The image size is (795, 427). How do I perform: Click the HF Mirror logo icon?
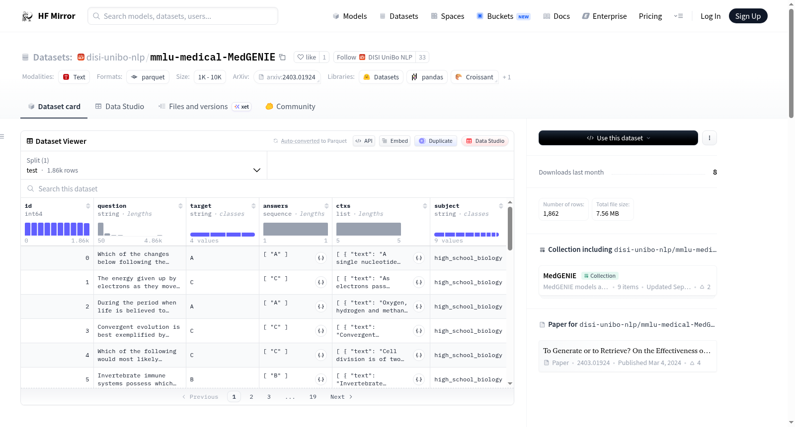(27, 16)
